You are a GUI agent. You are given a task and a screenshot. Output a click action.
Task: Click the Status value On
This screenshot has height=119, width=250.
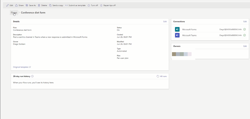(x=118, y=30)
